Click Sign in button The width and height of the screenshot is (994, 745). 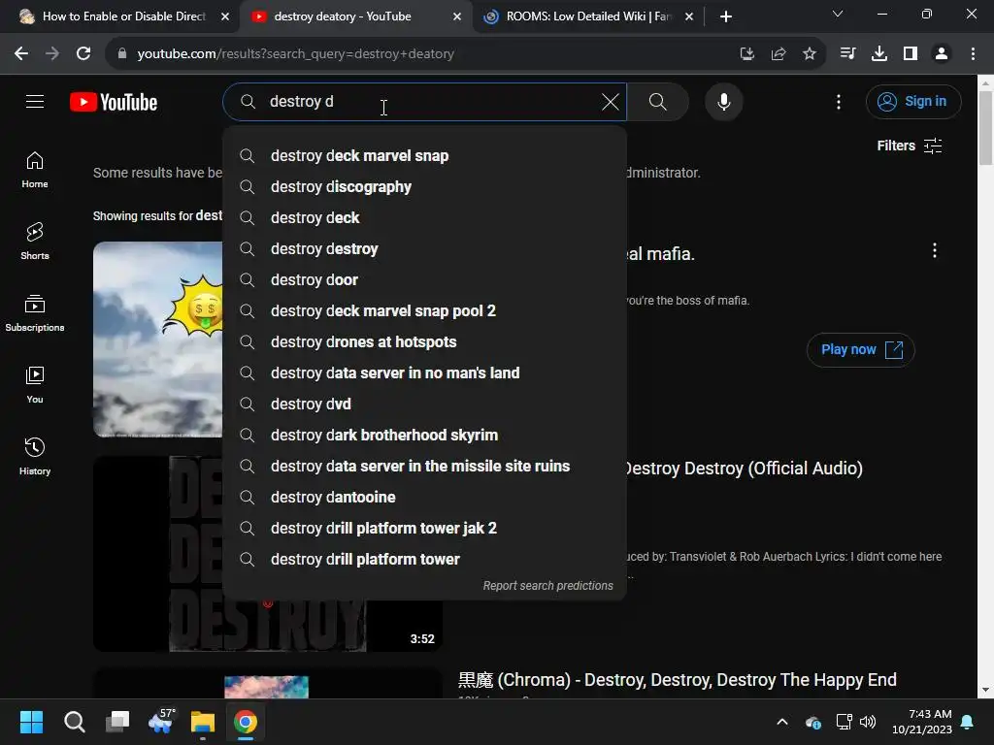(x=913, y=101)
